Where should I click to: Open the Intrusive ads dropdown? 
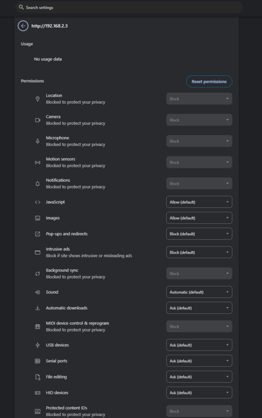199,252
